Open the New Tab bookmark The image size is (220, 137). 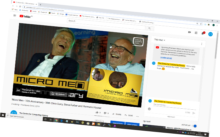point(100,18)
